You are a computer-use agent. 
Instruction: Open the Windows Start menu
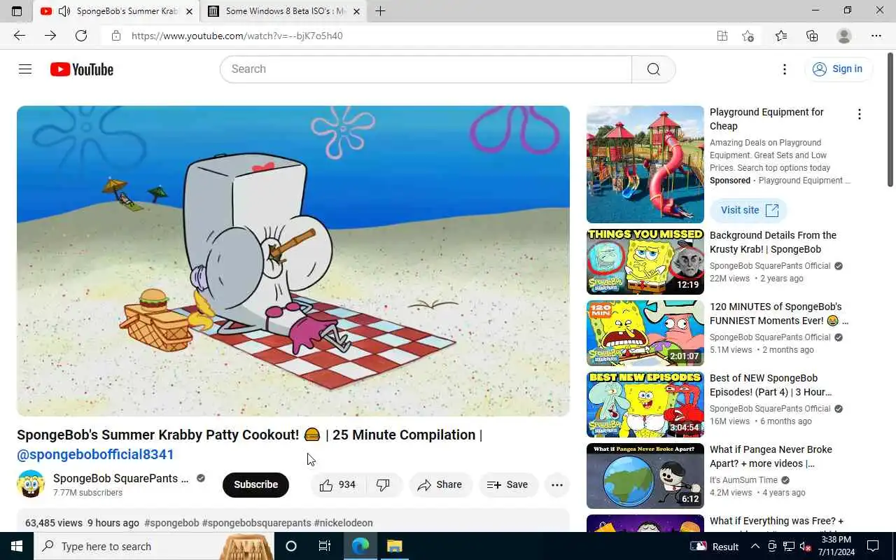pyautogui.click(x=17, y=546)
